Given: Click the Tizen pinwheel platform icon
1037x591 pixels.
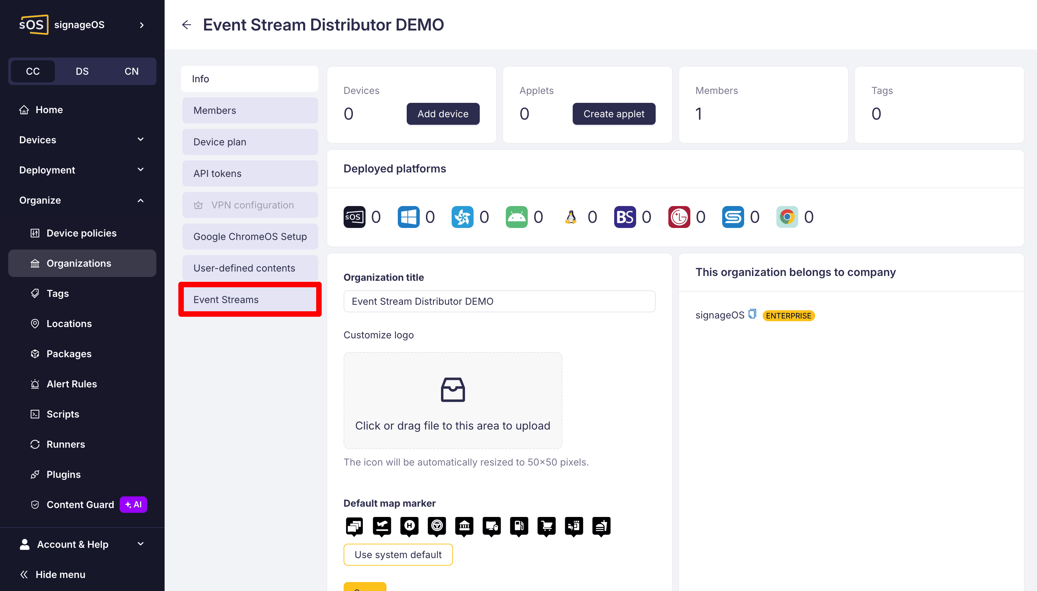Looking at the screenshot, I should coord(462,217).
